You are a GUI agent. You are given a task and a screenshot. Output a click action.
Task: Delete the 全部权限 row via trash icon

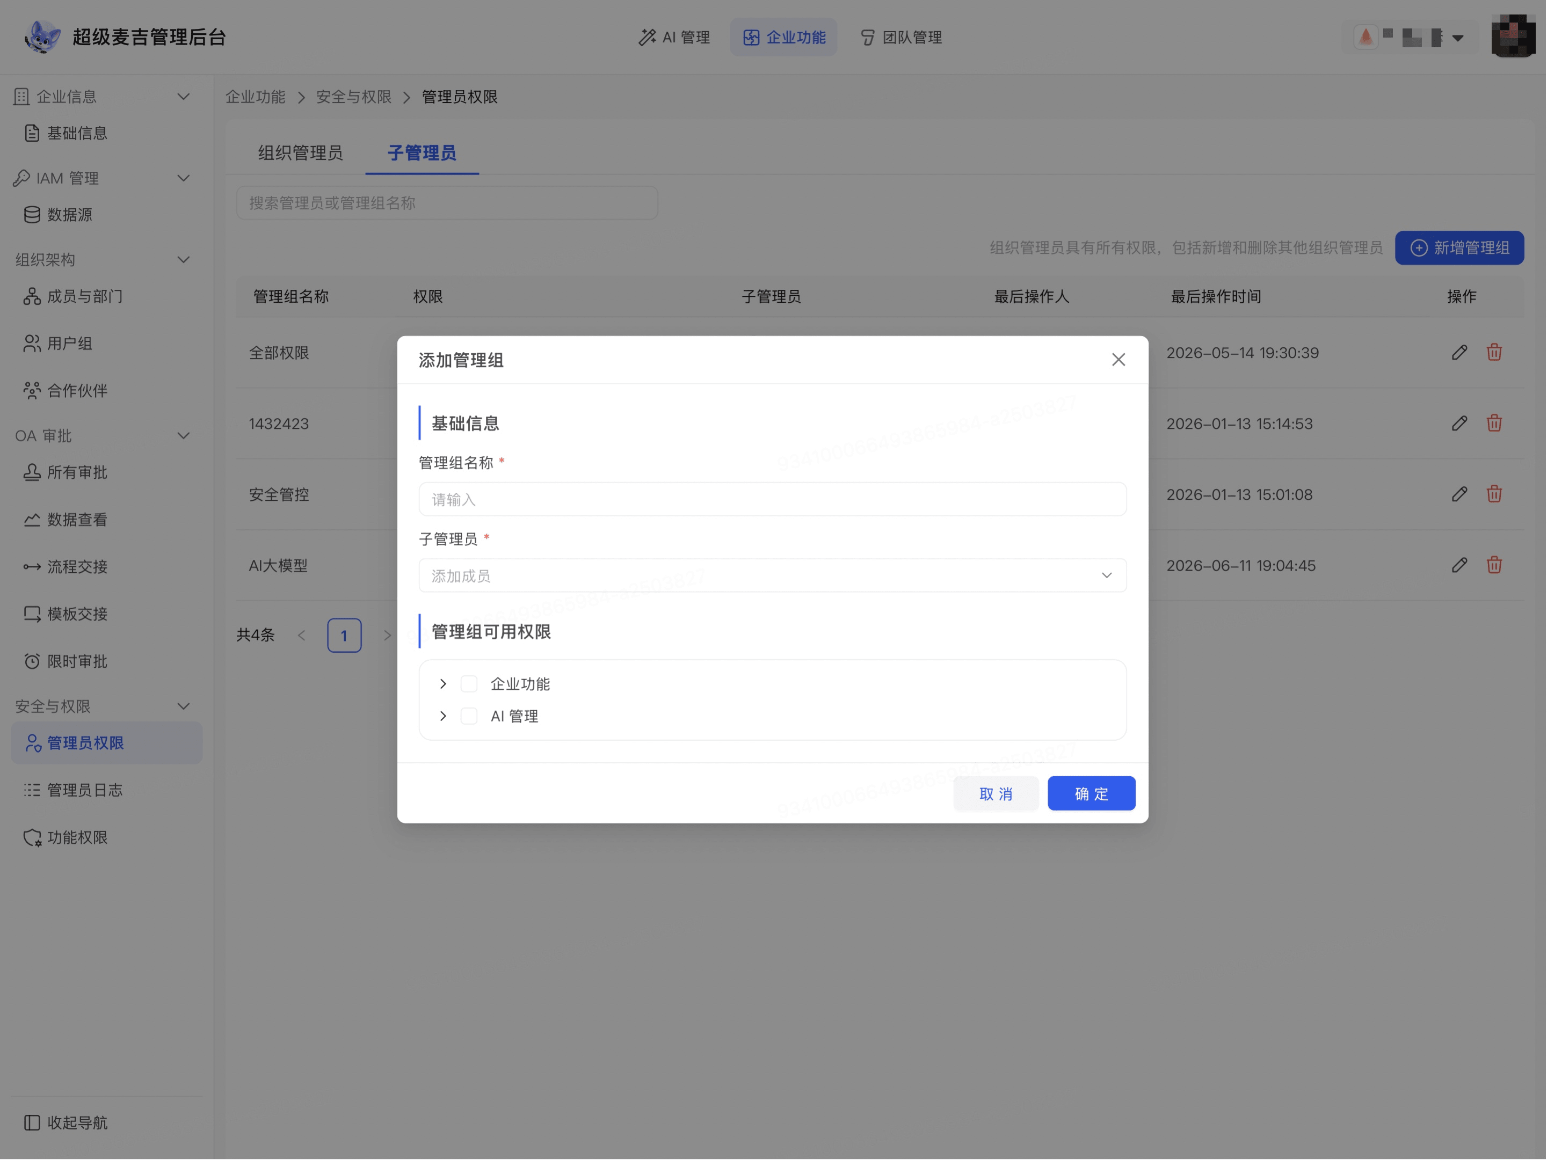(1494, 353)
